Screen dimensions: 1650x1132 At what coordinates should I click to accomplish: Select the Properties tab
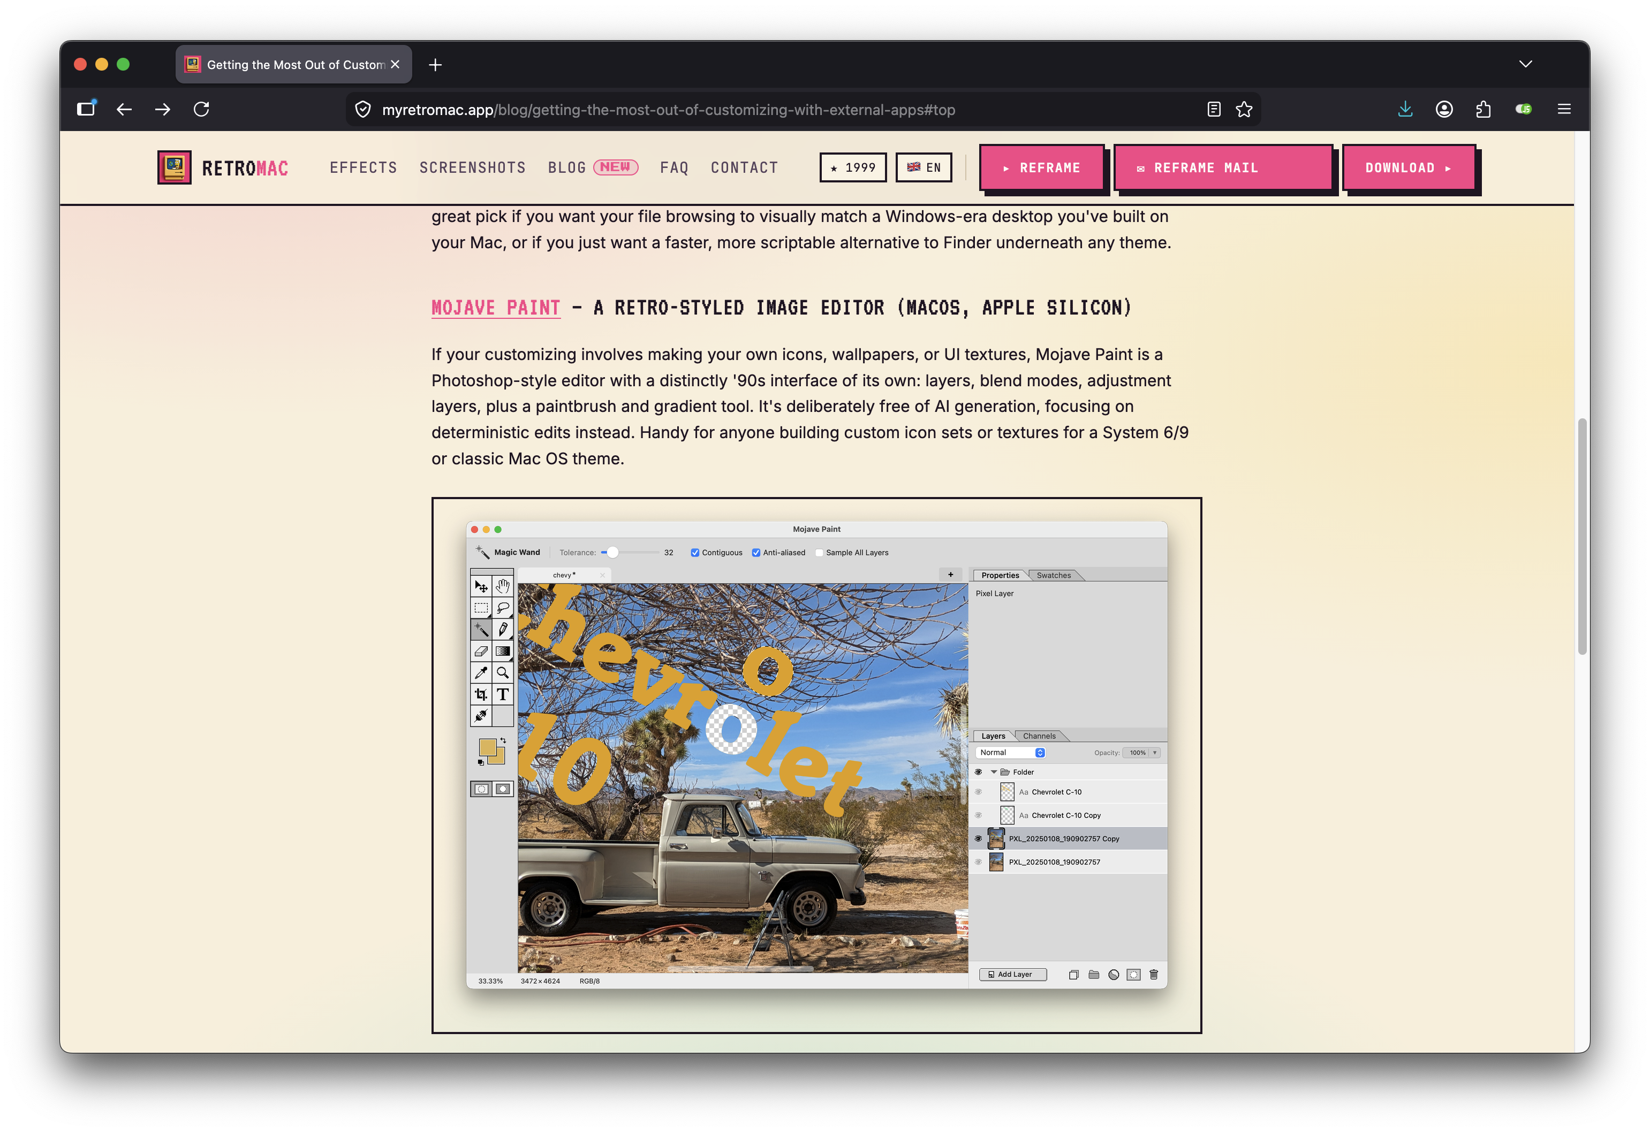(1000, 575)
